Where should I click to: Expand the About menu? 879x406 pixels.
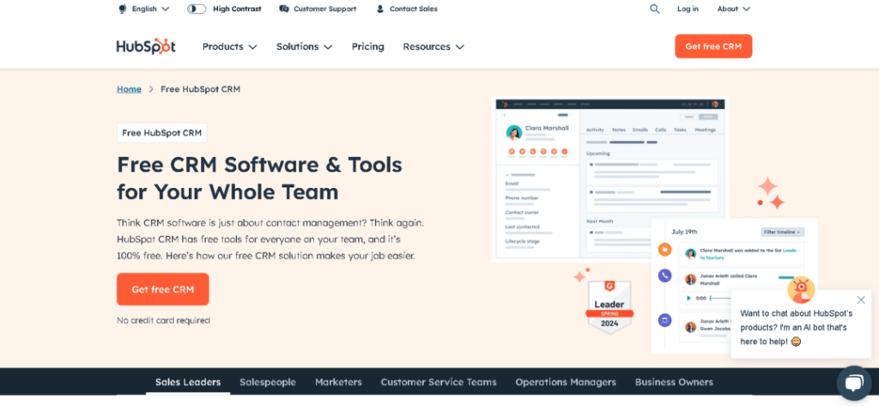pos(733,9)
